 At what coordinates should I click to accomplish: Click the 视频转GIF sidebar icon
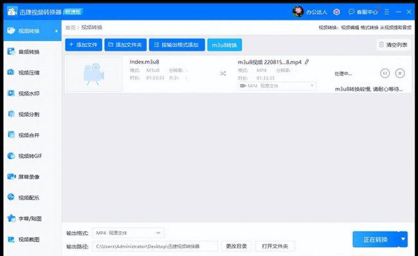click(11, 156)
